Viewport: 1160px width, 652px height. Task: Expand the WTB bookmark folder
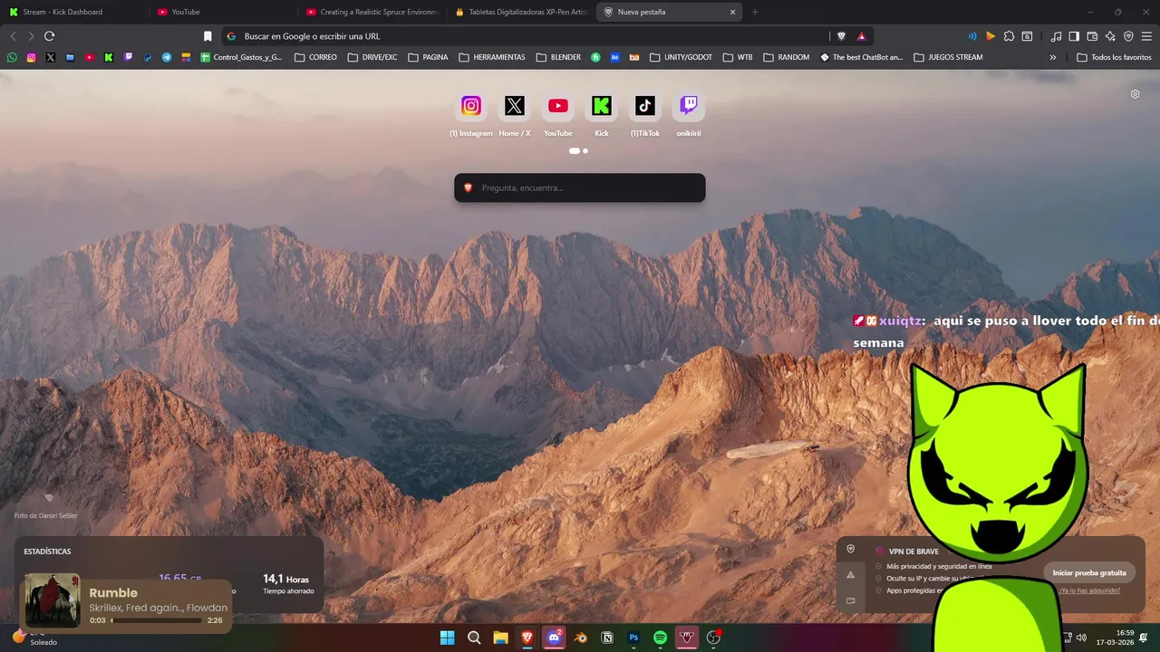tap(738, 57)
